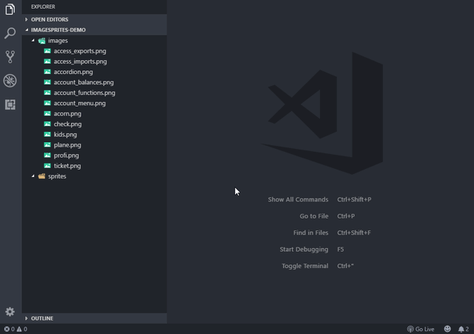
Task: Click the image icon beside profi.png
Action: click(x=47, y=155)
